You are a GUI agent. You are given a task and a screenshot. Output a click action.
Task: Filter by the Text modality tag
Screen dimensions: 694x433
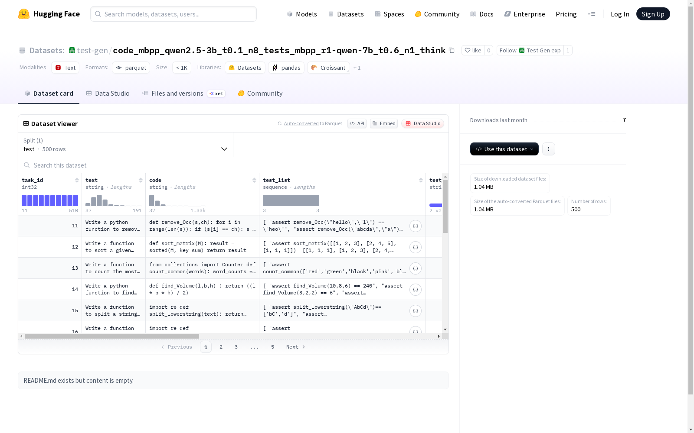[x=65, y=68]
